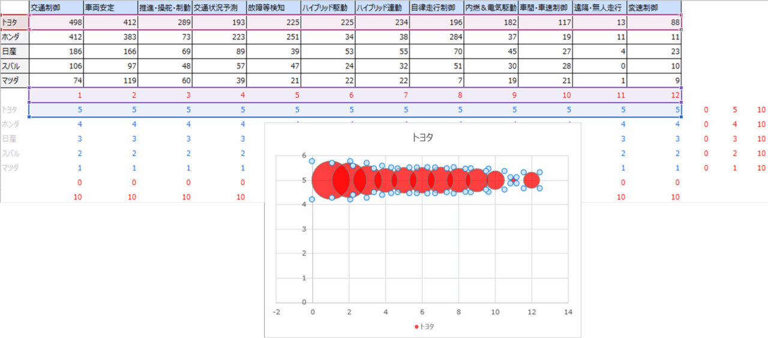Click the 推進・操舵・制動 header cell
768x338 pixels.
pos(165,8)
